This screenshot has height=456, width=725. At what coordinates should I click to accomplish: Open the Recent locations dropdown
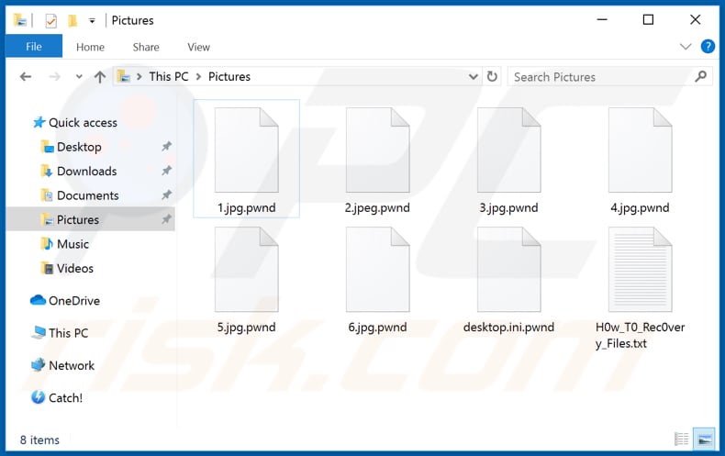79,77
